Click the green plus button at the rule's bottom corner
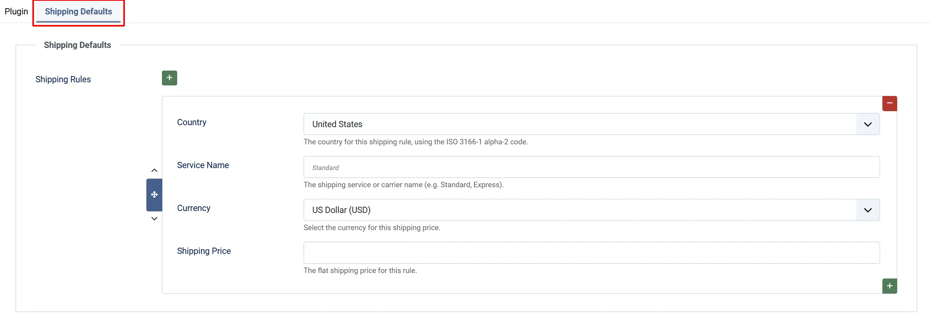Viewport: 930px width, 321px height. coord(889,286)
